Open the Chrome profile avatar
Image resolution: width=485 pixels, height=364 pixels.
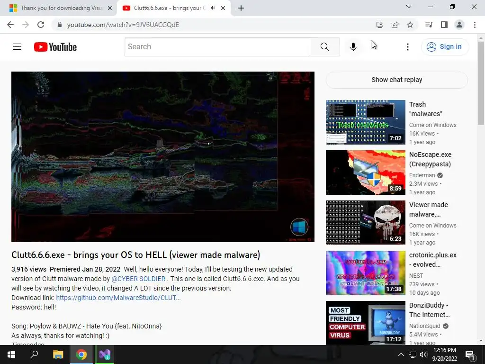click(x=459, y=25)
